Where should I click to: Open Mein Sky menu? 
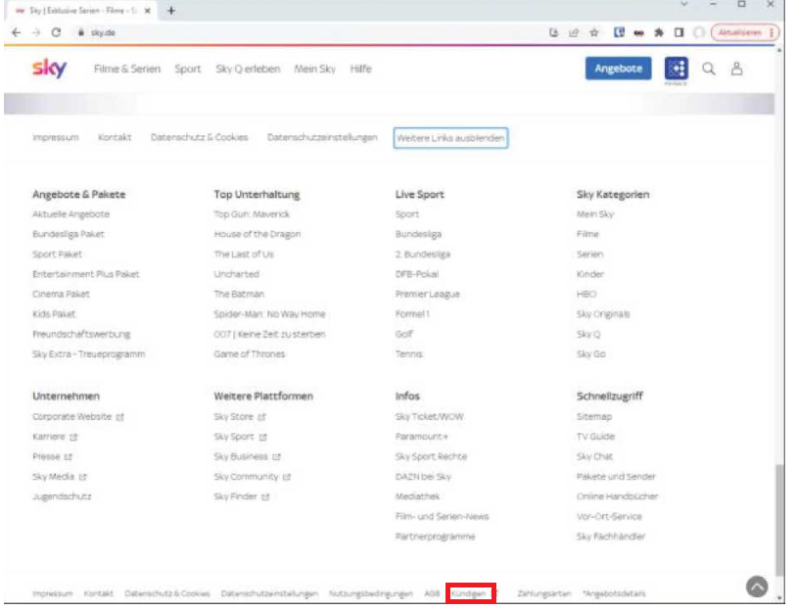[x=314, y=69]
